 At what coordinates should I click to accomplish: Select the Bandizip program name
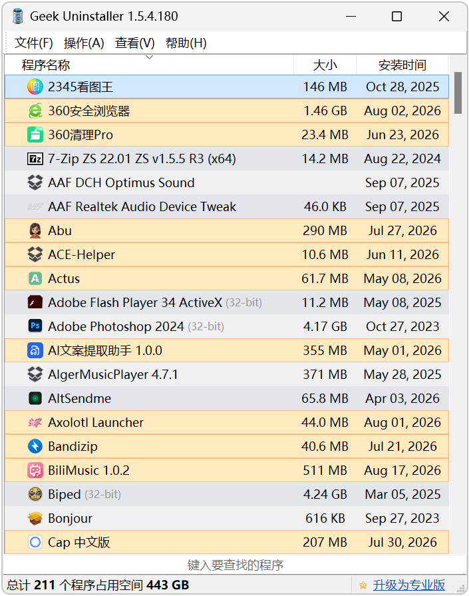(x=73, y=446)
